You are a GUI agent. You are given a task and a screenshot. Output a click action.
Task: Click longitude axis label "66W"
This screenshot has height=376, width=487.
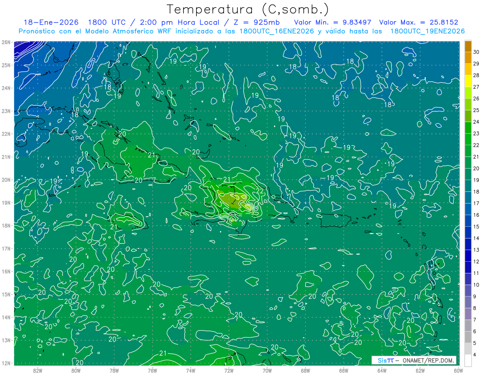[344, 370]
